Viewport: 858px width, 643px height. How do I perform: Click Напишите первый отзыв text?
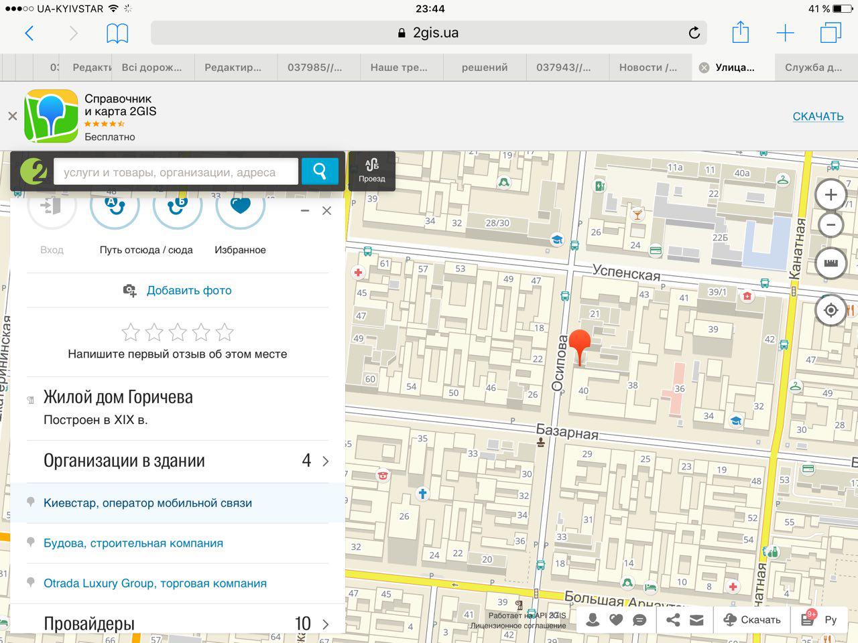pyautogui.click(x=178, y=354)
